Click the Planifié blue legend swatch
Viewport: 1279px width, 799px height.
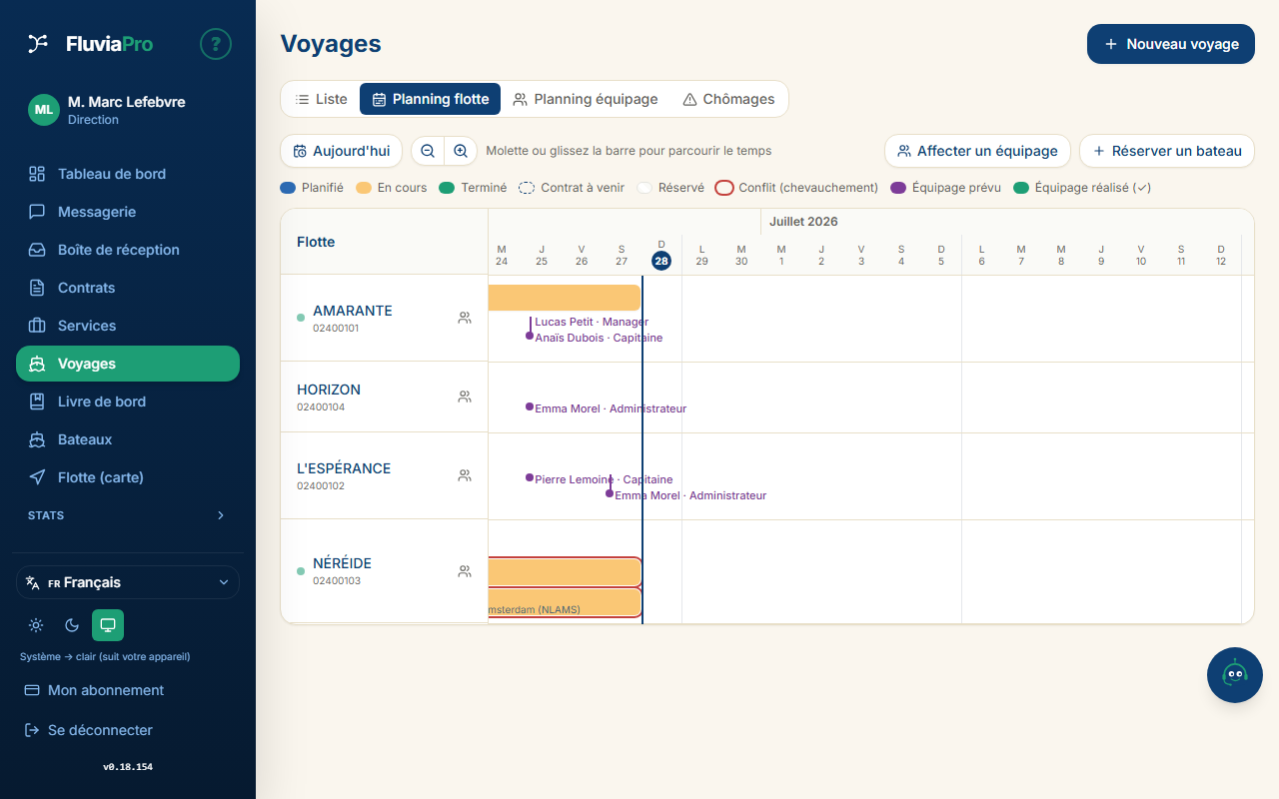click(x=288, y=188)
